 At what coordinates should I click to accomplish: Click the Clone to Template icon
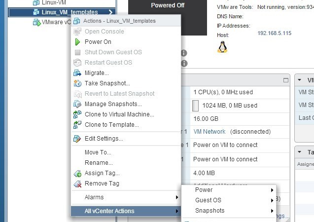pyautogui.click(x=77, y=125)
